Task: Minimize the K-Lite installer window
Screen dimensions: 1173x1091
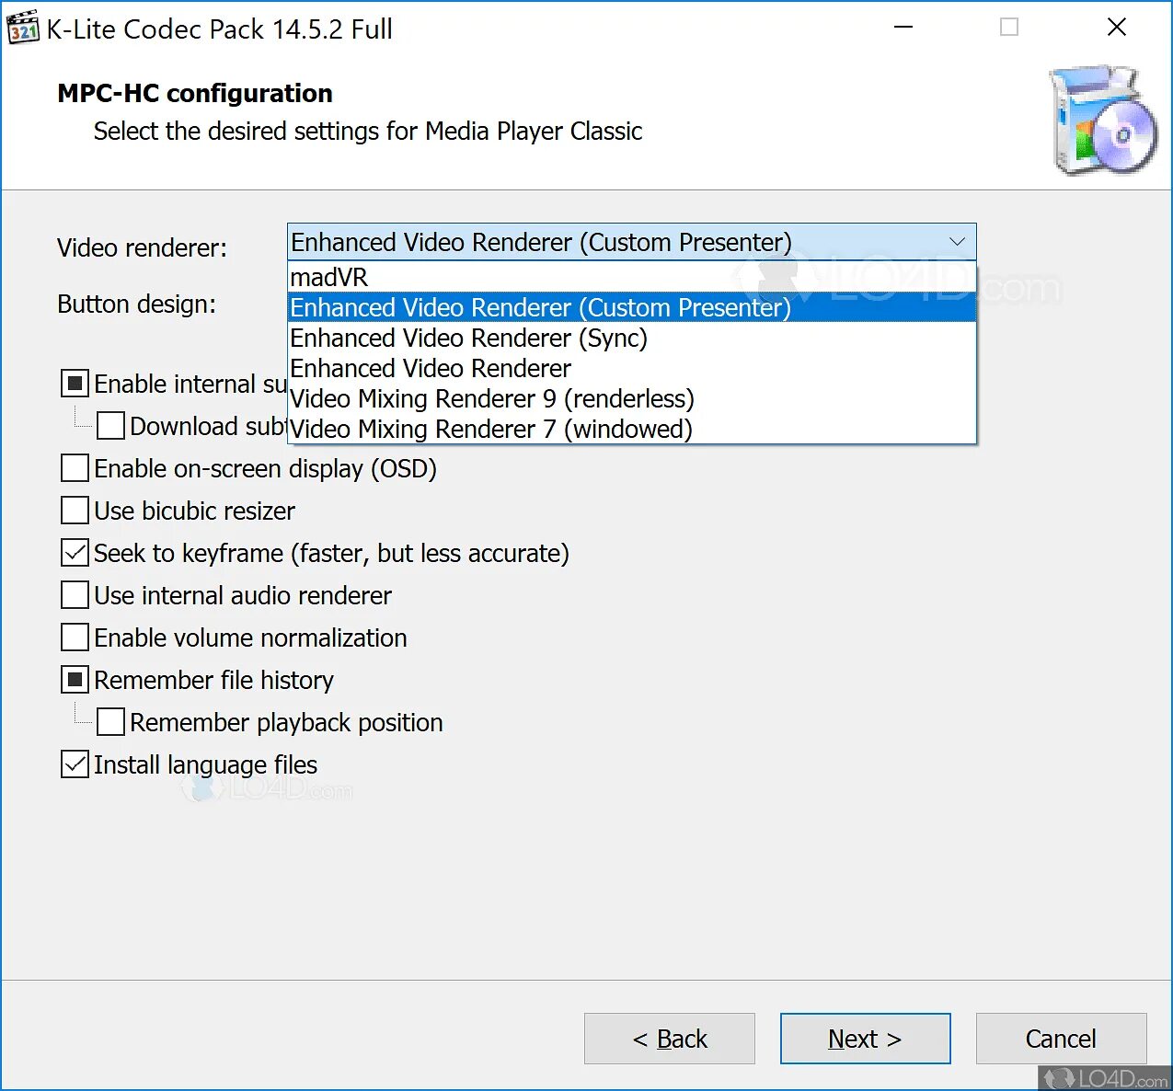Action: point(903,28)
